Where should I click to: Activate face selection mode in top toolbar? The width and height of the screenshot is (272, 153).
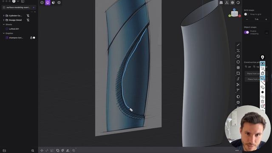54,3
